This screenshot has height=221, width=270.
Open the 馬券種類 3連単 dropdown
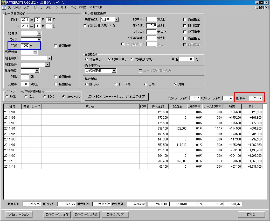pyautogui.click(x=116, y=19)
